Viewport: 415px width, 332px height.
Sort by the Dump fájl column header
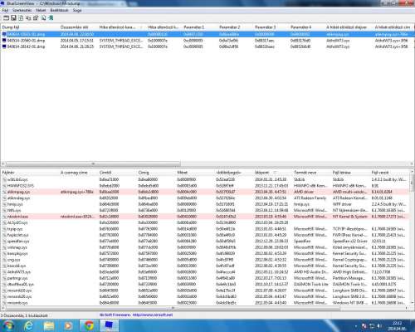[x=30, y=27]
